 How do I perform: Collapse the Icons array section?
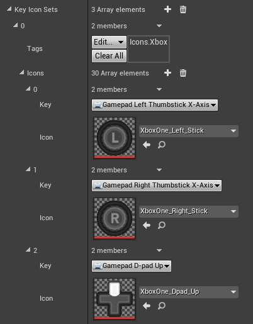21,72
